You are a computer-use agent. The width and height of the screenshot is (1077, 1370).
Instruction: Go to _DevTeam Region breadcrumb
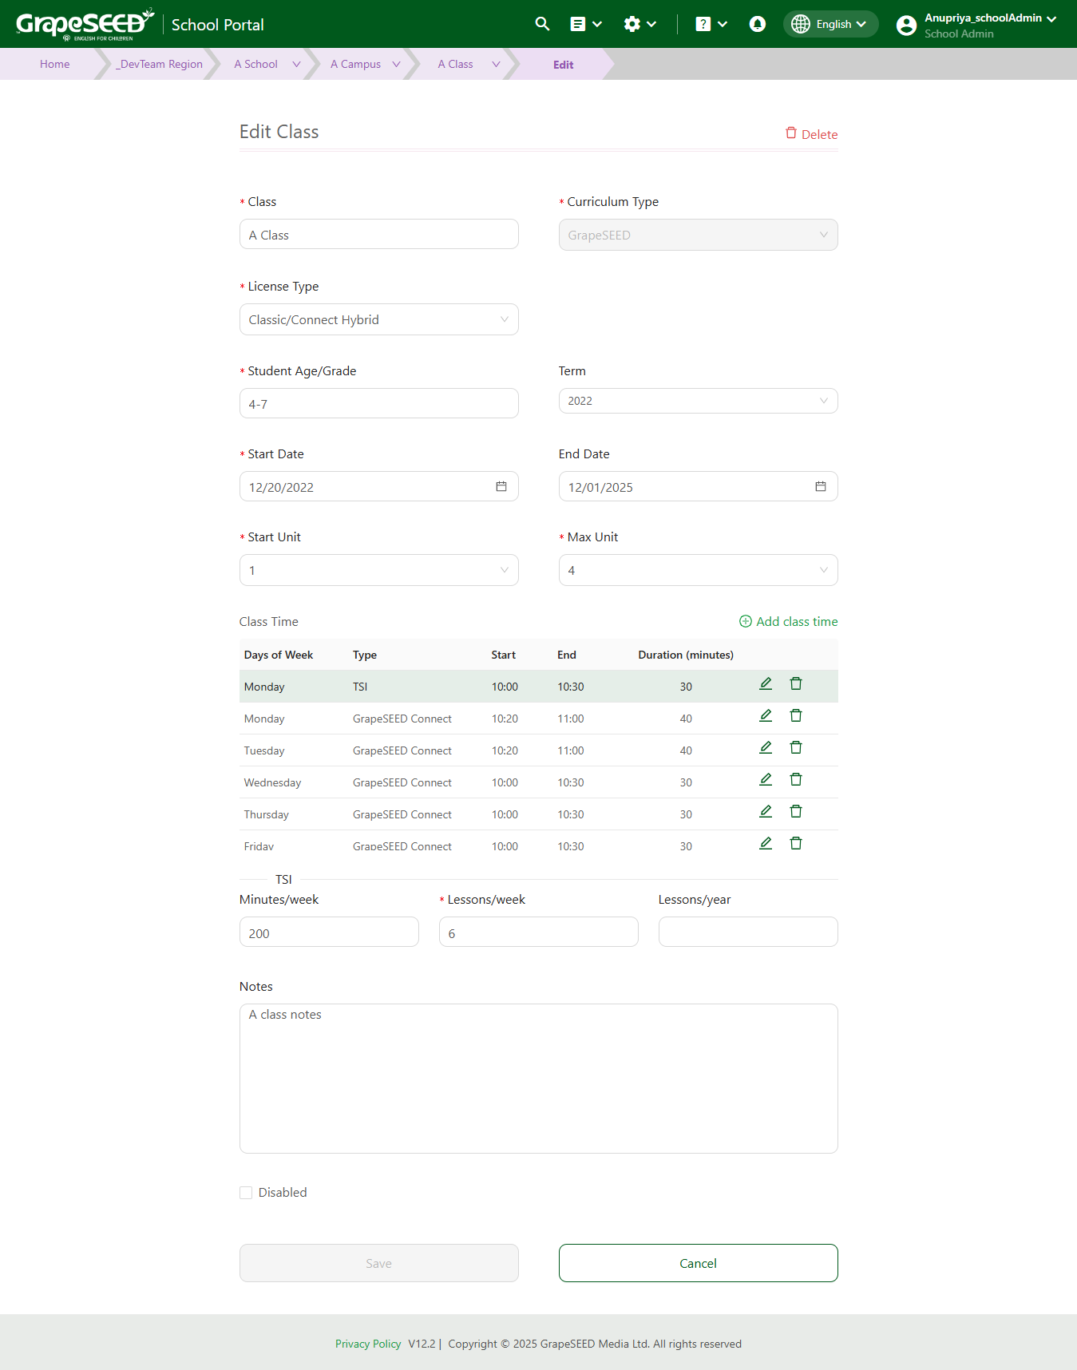point(159,64)
